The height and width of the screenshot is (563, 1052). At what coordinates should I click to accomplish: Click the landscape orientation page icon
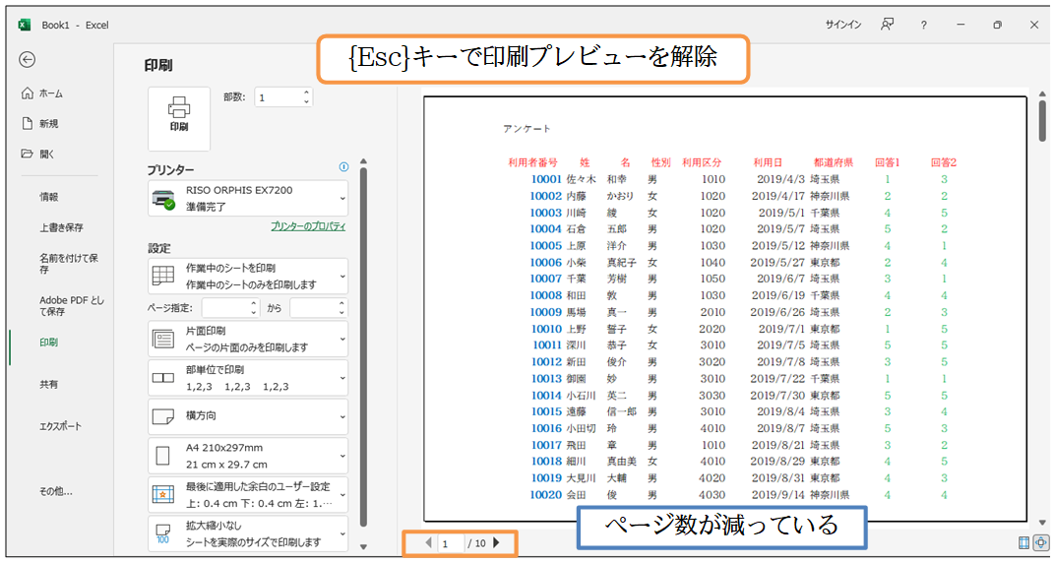pyautogui.click(x=163, y=416)
